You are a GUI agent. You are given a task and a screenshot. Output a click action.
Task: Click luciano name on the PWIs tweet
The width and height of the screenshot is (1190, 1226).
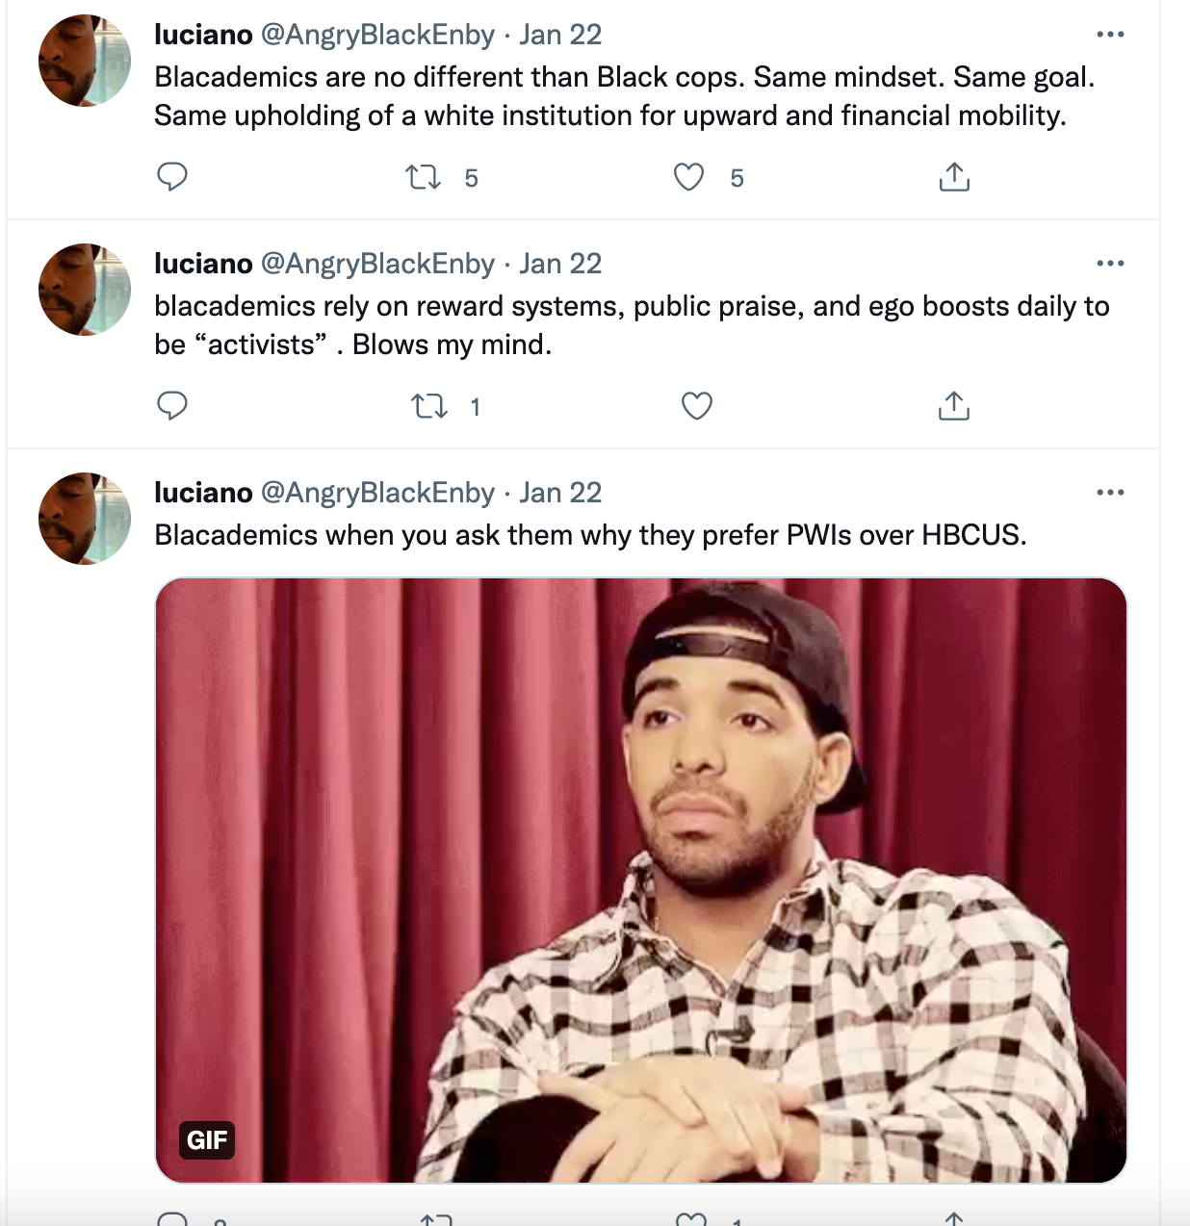203,493
